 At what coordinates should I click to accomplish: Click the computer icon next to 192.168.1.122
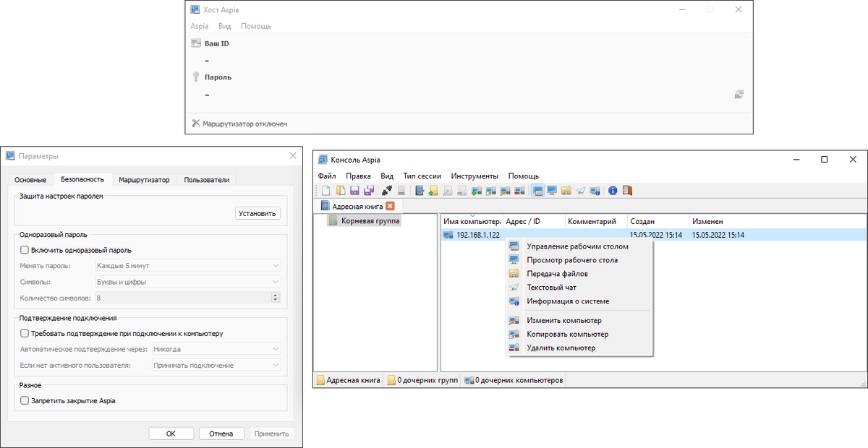pyautogui.click(x=448, y=235)
